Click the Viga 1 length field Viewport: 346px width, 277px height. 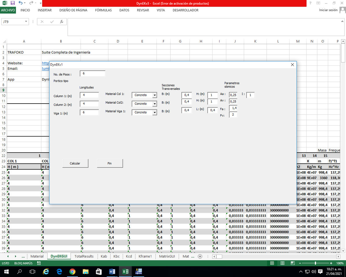pos(89,112)
